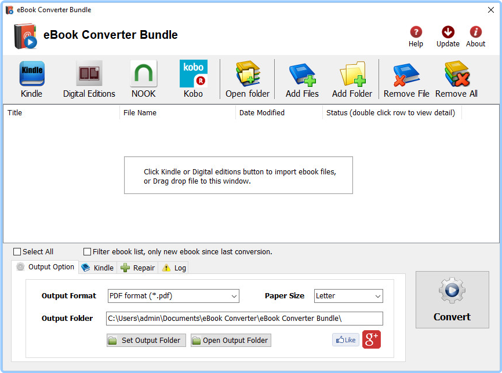The image size is (502, 373).
Task: Click the Output Folder path field
Action: click(x=244, y=319)
